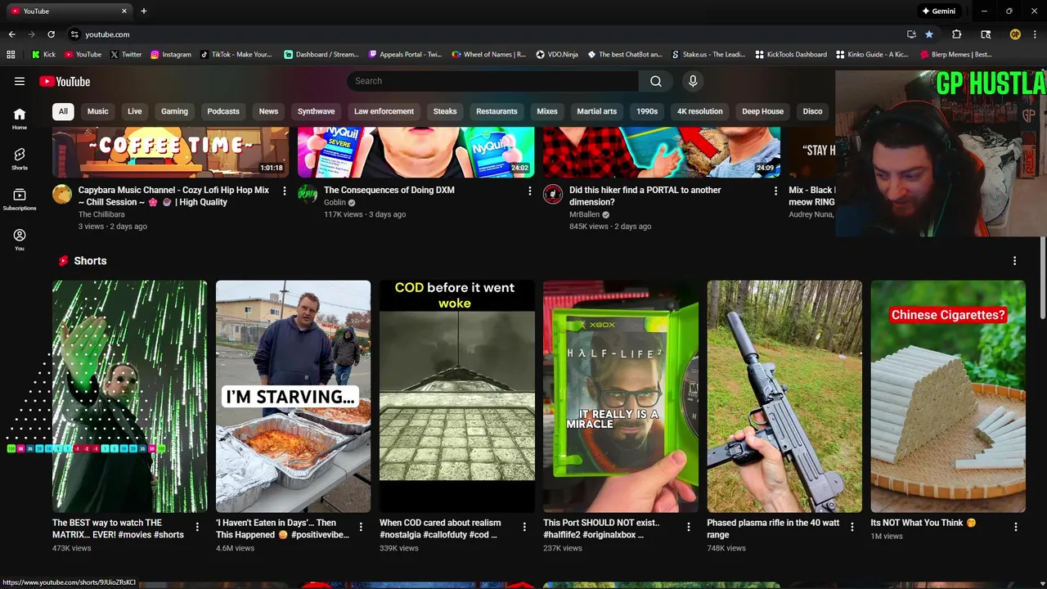
Task: Open options for Capybara Music Channel video
Action: tap(285, 191)
